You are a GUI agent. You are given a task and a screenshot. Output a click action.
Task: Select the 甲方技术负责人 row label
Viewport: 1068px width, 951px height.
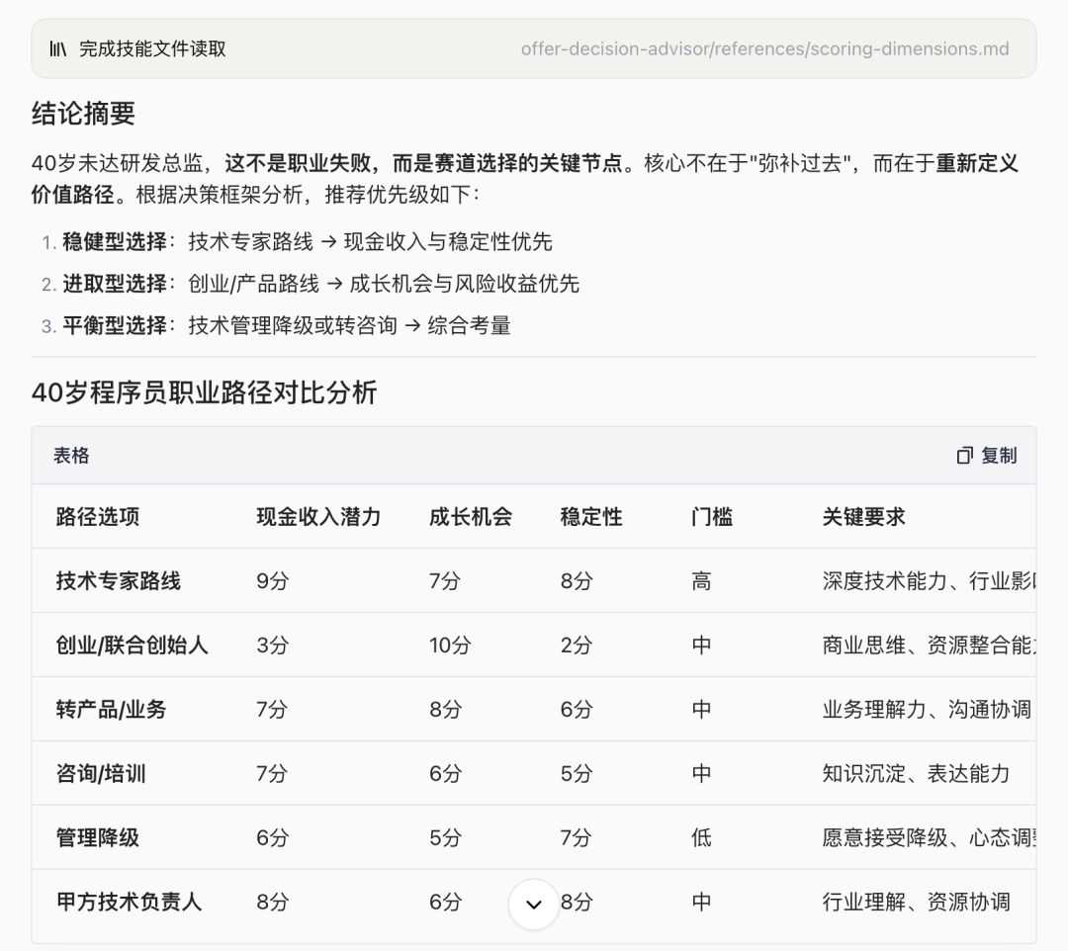click(129, 902)
